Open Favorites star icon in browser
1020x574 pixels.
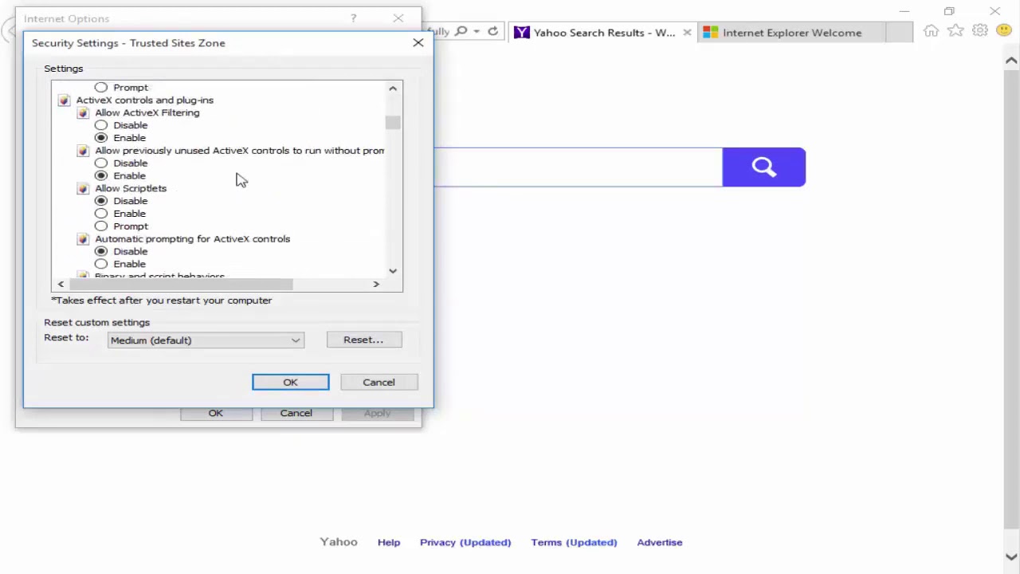pos(955,31)
